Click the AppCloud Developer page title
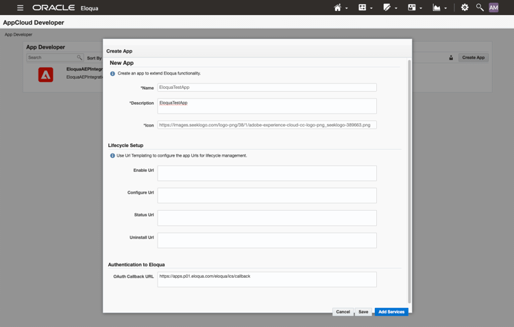 pyautogui.click(x=34, y=23)
